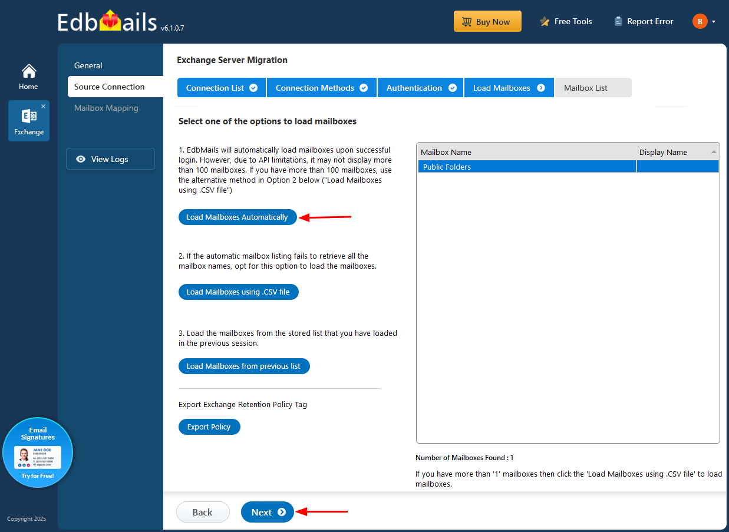Image resolution: width=729 pixels, height=532 pixels.
Task: Click the Home house icon
Action: point(28,71)
